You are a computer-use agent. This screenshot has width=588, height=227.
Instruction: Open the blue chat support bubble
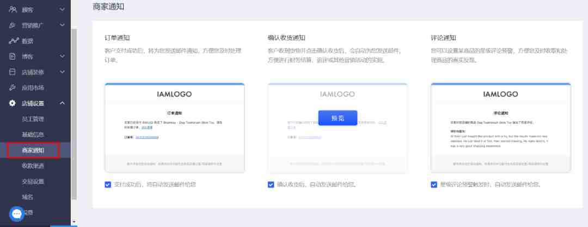(17, 213)
